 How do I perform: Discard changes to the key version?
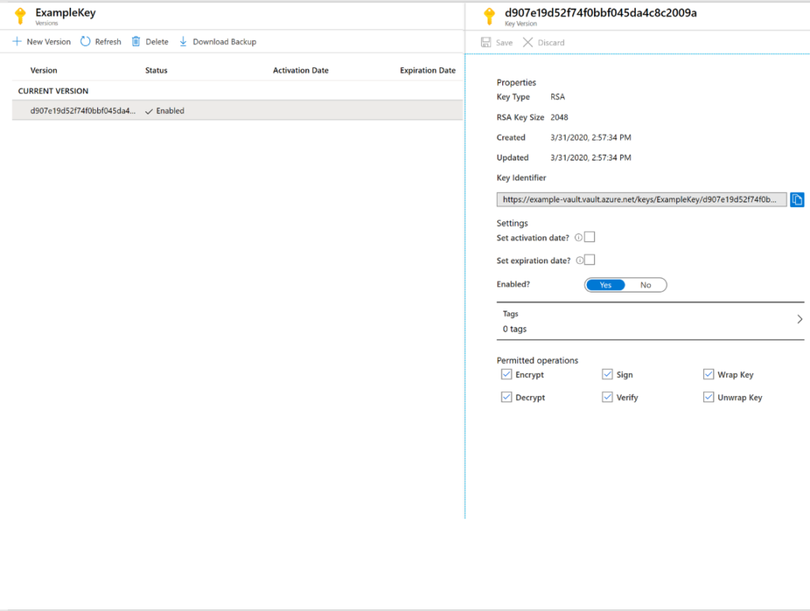click(x=543, y=42)
